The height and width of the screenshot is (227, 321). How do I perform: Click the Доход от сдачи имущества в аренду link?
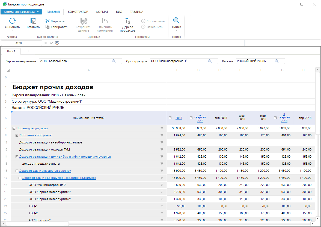45,171
